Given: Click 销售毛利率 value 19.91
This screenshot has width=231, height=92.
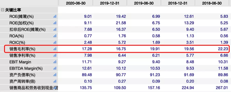Looking at the screenshot, I should pos(155,49).
